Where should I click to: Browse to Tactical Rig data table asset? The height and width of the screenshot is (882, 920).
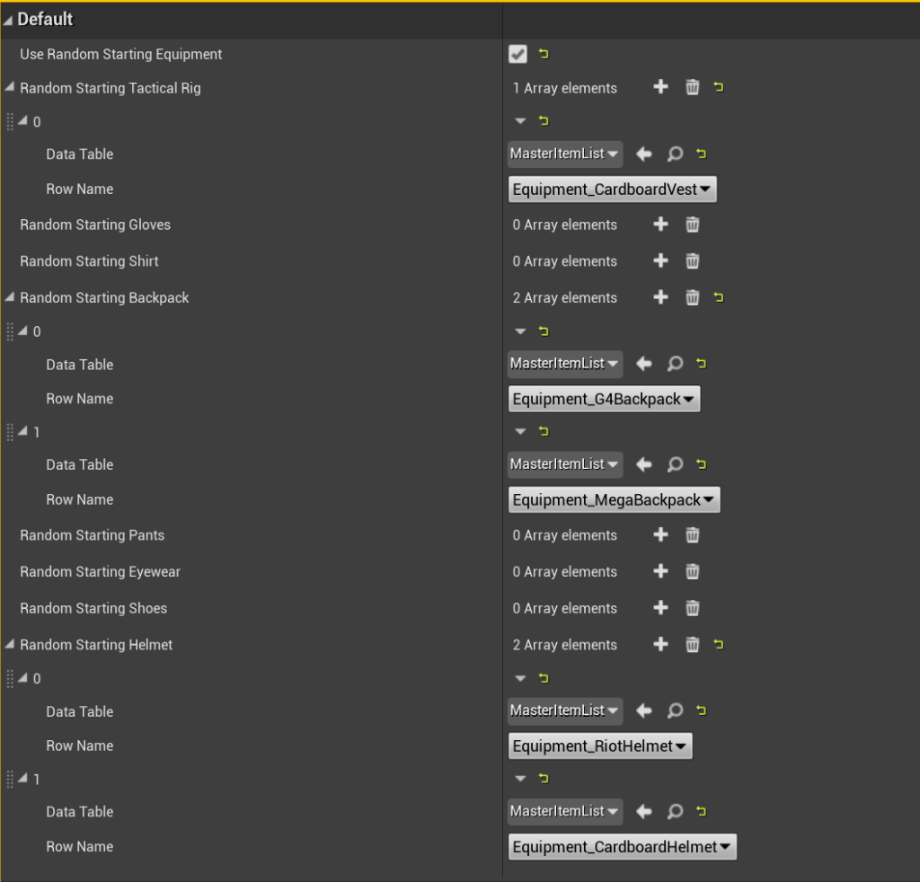(x=675, y=154)
